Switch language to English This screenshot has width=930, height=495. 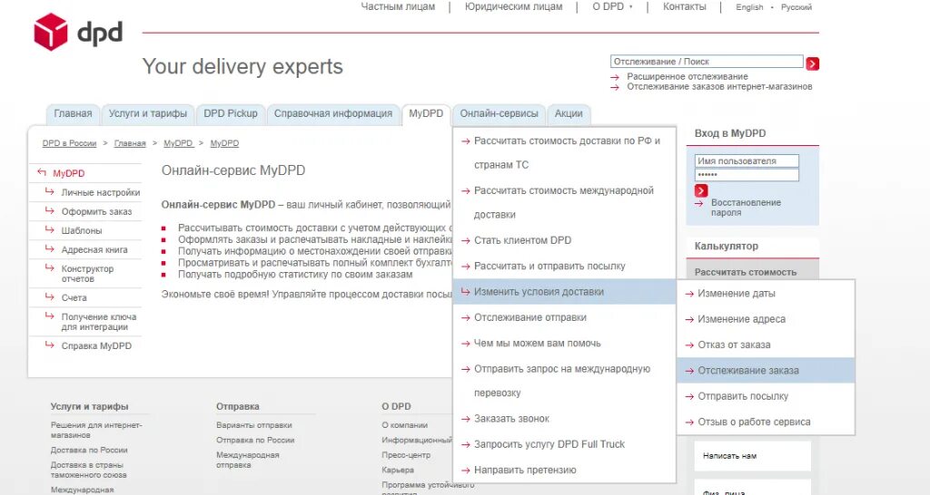point(749,7)
